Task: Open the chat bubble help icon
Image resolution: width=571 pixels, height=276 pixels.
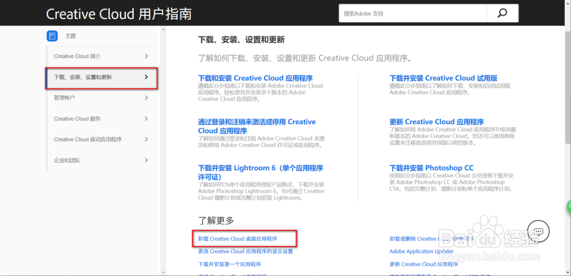Action: coord(538,232)
